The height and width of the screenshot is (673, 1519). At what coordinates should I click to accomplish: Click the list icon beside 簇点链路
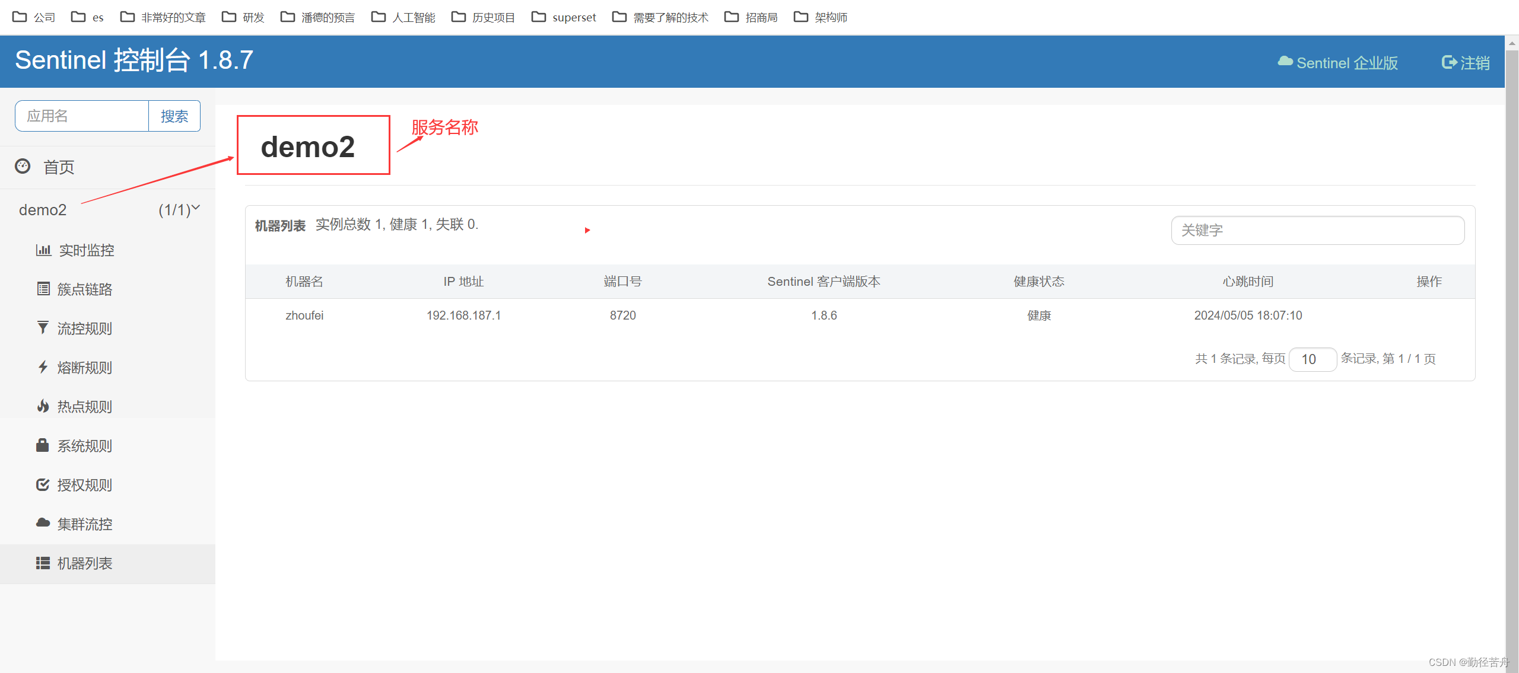[x=43, y=289]
